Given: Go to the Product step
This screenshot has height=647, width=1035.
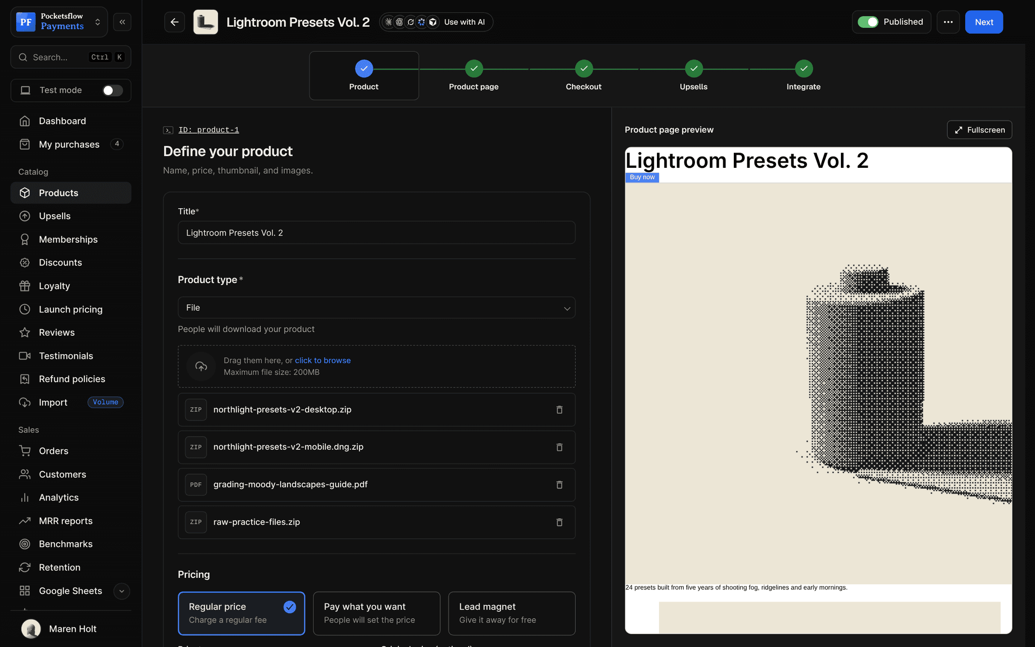Looking at the screenshot, I should click(x=364, y=75).
